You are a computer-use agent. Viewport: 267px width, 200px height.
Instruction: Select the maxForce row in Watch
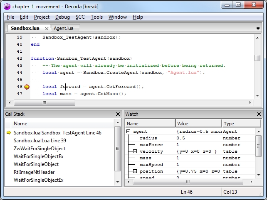coord(191,144)
